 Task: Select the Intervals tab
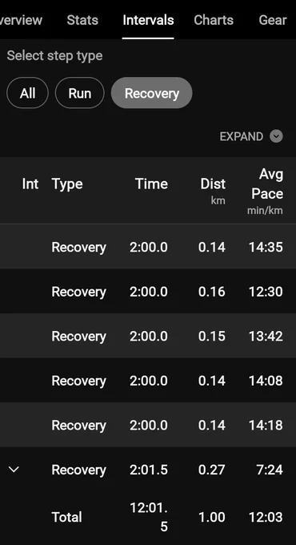pyautogui.click(x=148, y=20)
